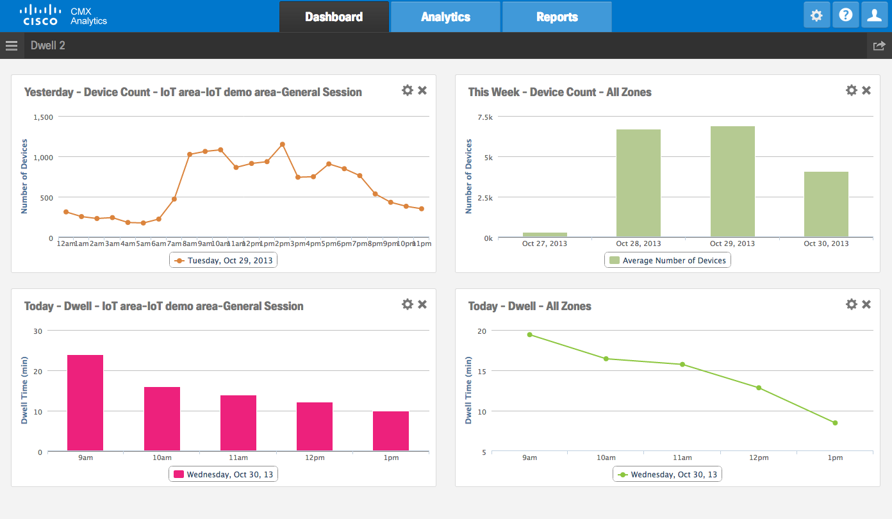Open the hamburger menu icon

point(12,45)
